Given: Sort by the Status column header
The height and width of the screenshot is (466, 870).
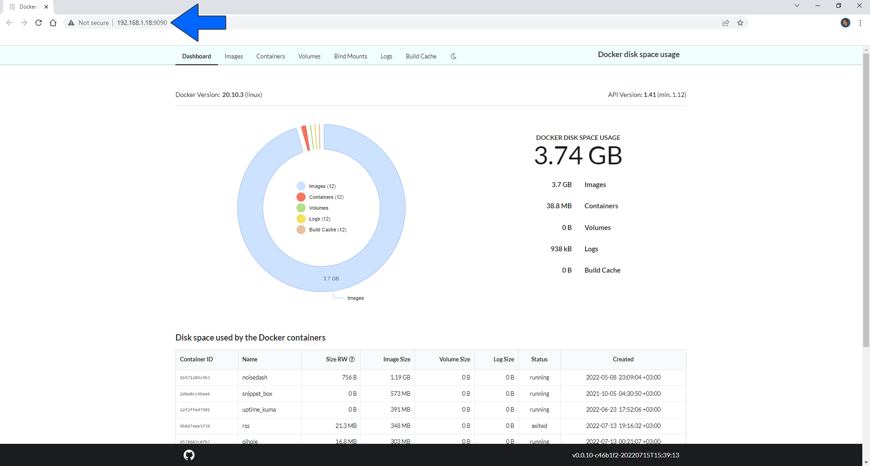Looking at the screenshot, I should [x=539, y=359].
